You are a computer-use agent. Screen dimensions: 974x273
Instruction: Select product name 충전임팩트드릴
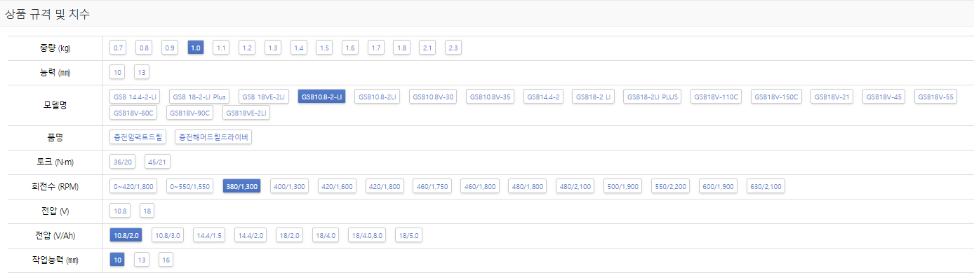138,136
